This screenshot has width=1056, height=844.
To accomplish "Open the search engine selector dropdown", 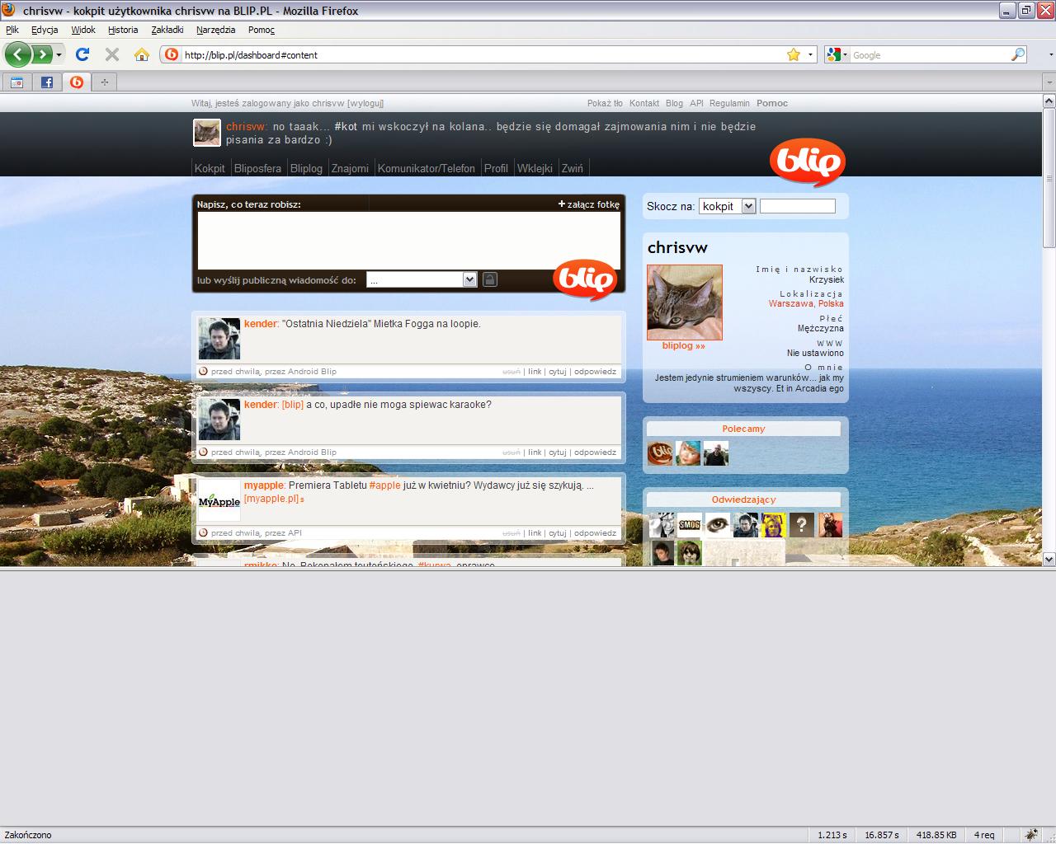I will click(837, 54).
